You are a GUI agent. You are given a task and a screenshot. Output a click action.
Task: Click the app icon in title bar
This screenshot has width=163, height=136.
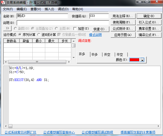(x=3, y=2)
